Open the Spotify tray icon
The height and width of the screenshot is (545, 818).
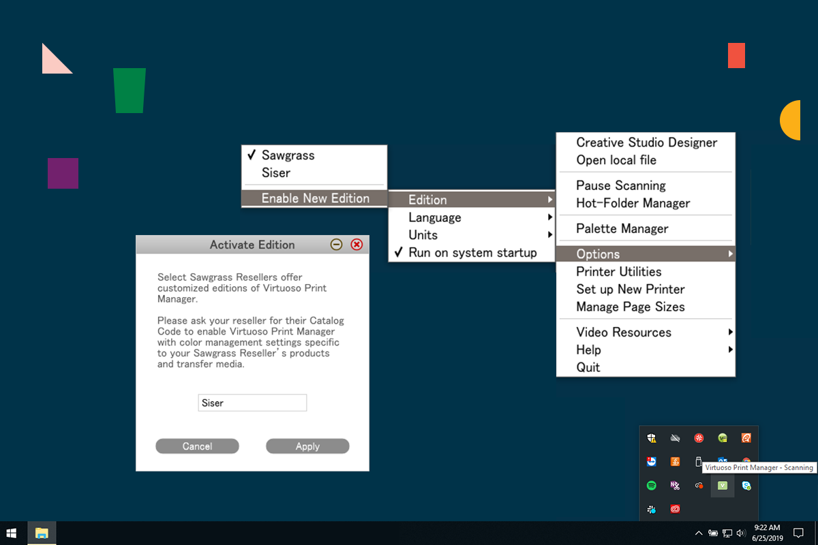coord(652,486)
